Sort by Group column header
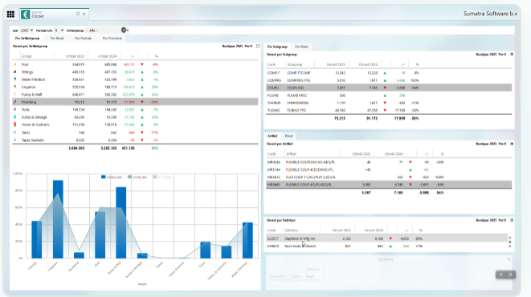531x297 pixels. tap(27, 56)
